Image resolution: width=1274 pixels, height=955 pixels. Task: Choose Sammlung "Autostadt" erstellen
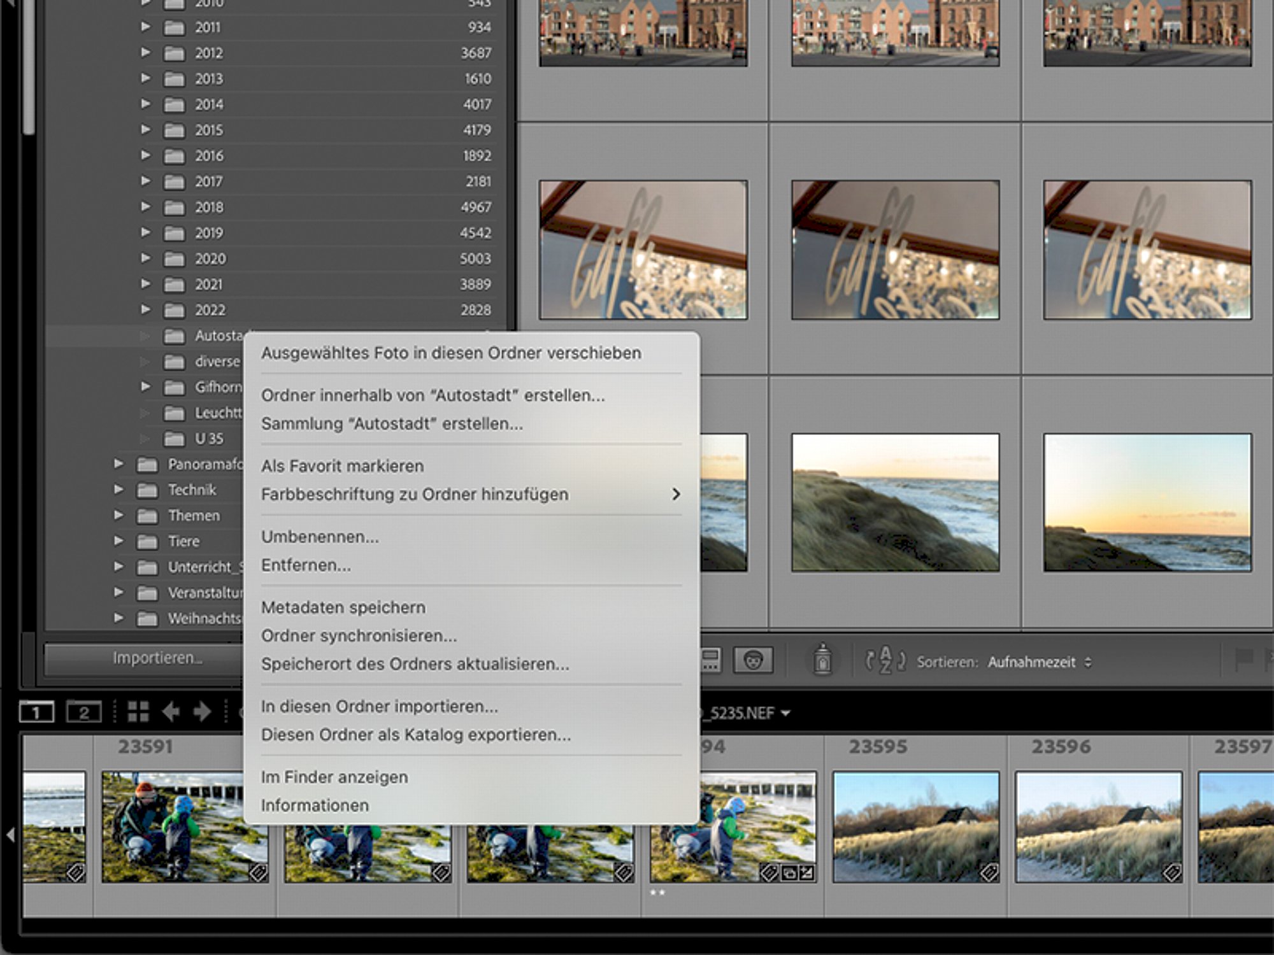[x=471, y=424]
